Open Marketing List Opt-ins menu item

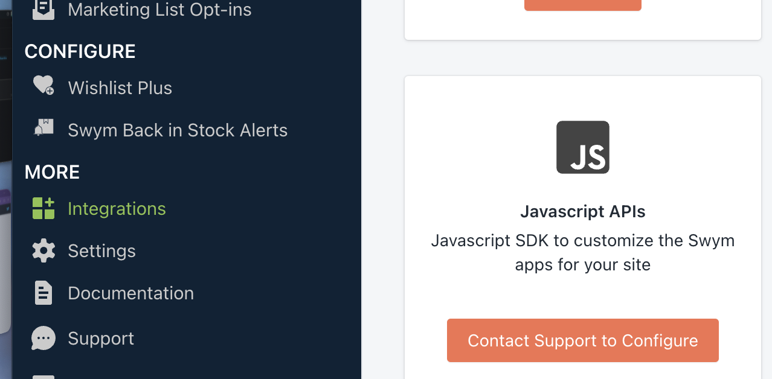point(159,10)
